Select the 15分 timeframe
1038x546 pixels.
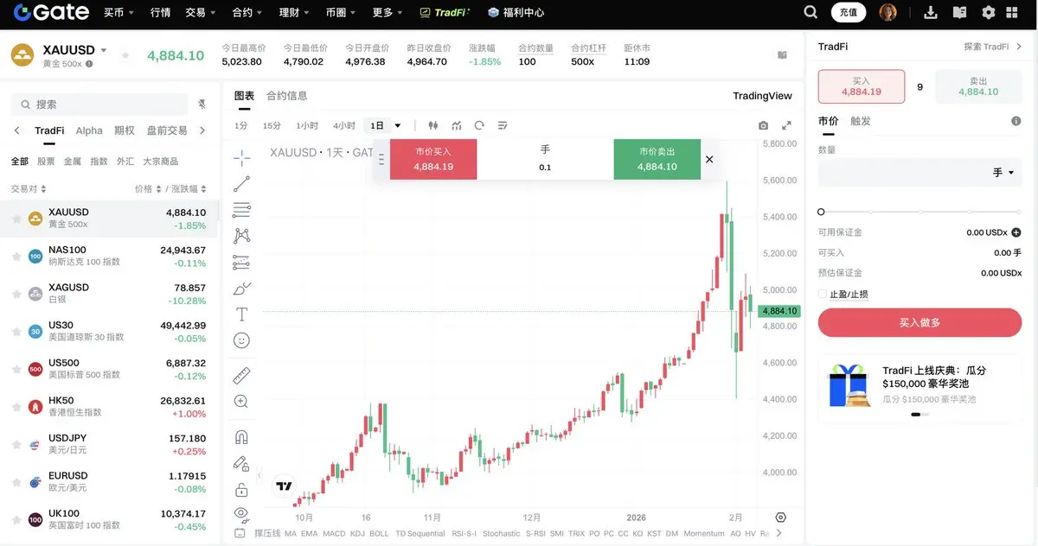pos(272,125)
